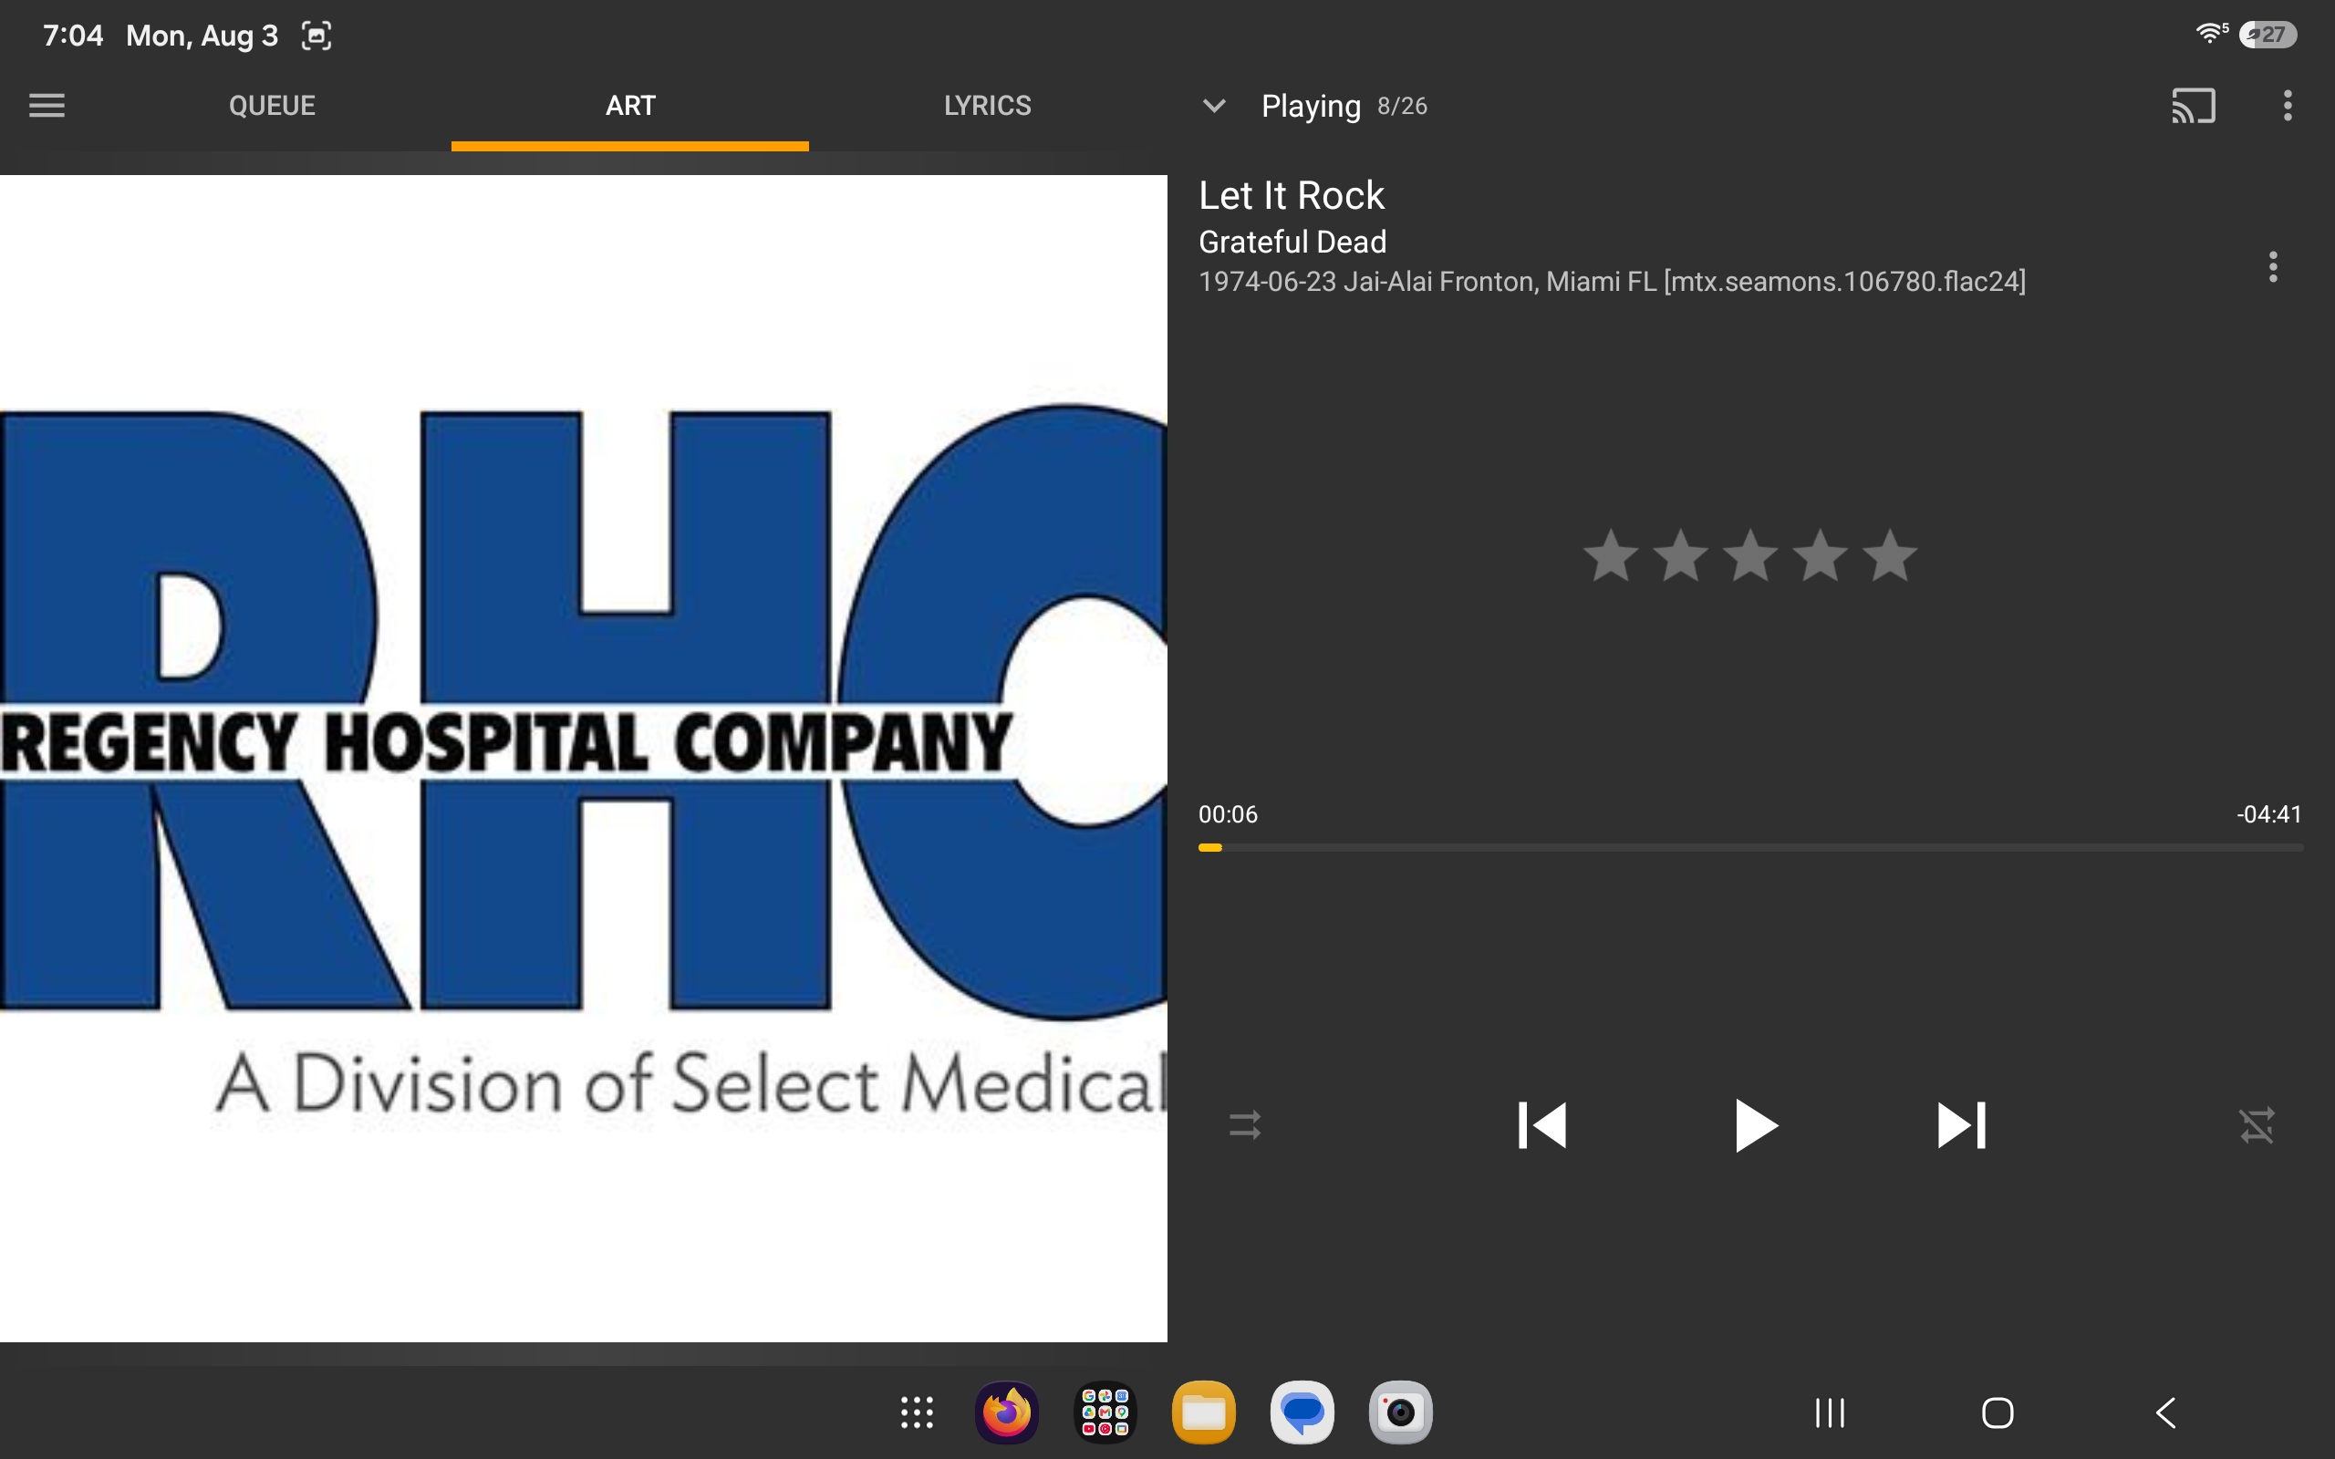
Task: Start playback with the play button
Action: (1754, 1125)
